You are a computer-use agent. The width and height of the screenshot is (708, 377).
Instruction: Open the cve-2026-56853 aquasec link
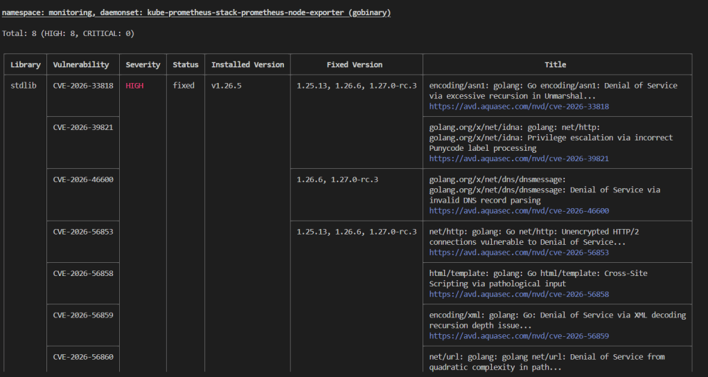point(519,252)
